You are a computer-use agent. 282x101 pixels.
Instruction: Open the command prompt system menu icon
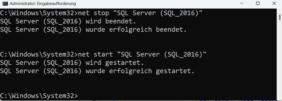pos(5,3)
